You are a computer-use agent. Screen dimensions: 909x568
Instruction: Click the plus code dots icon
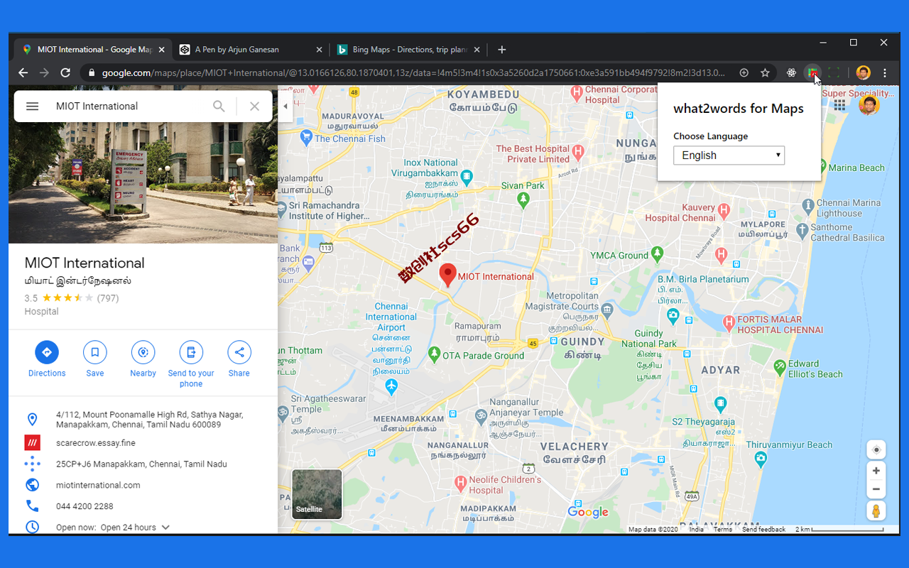[32, 464]
